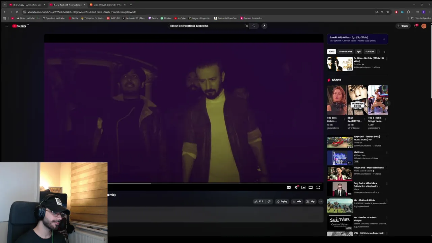
Task: Select the Aramanızdan filter chip
Action: coord(345,52)
